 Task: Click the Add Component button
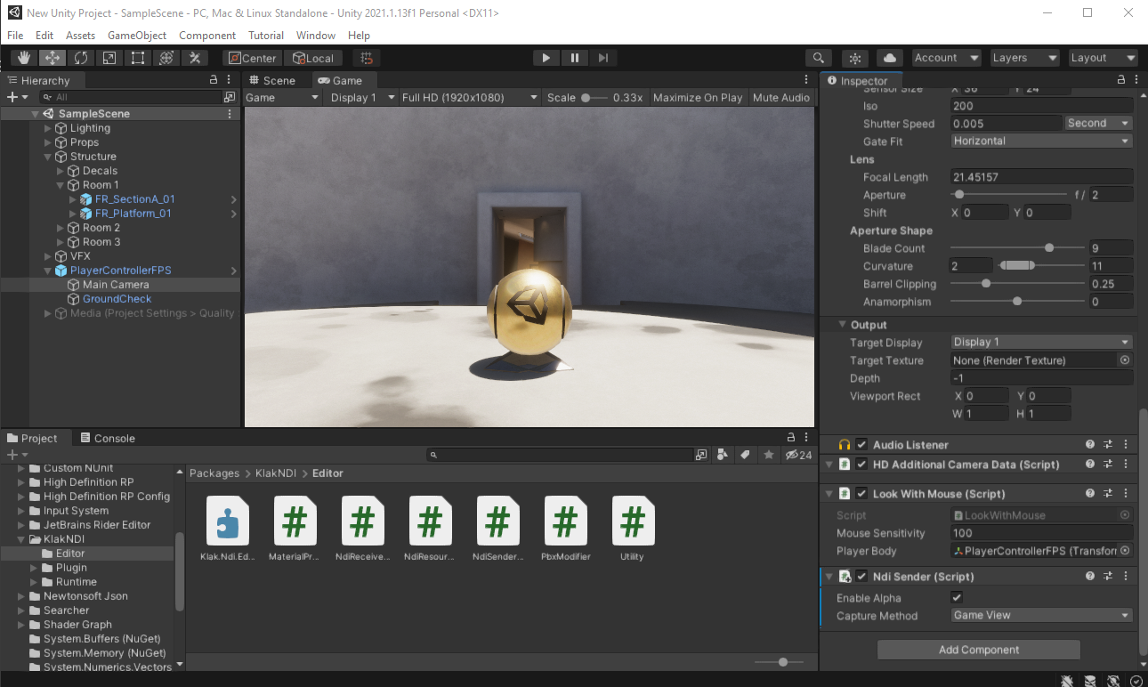pos(978,649)
